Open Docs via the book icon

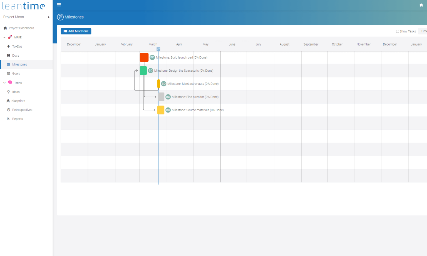pyautogui.click(x=8, y=55)
